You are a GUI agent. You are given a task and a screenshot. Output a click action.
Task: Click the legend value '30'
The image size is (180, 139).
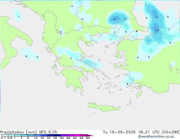[x=62, y=138]
